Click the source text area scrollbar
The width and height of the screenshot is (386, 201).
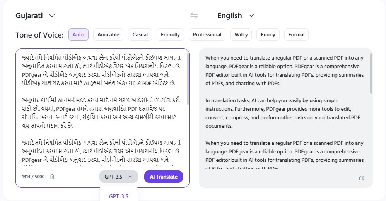tap(188, 79)
